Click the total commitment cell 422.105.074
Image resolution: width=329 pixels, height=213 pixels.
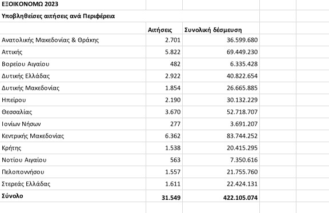click(x=221, y=196)
